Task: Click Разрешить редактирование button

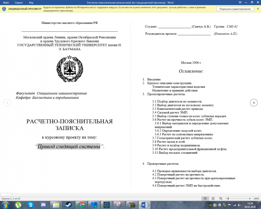Action: [x=235, y=9]
